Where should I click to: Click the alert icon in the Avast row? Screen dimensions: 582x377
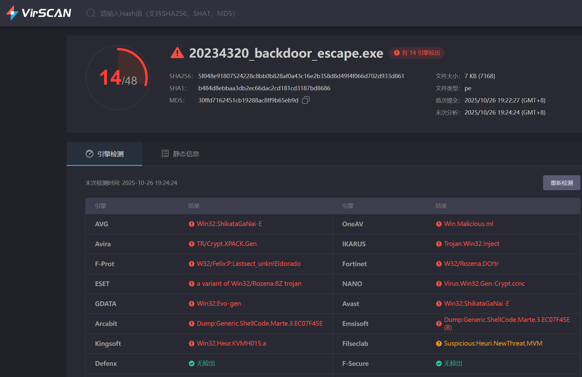439,304
